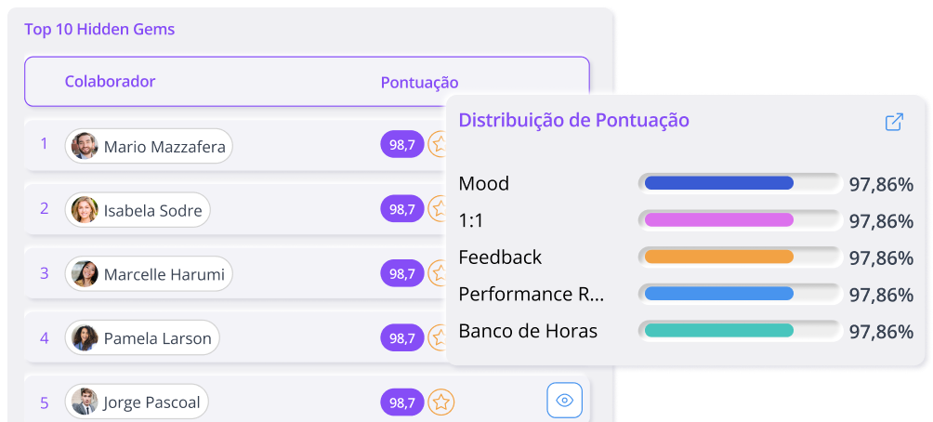The height and width of the screenshot is (422, 933).
Task: Click the pink 1:1 progress bar
Action: (x=718, y=219)
